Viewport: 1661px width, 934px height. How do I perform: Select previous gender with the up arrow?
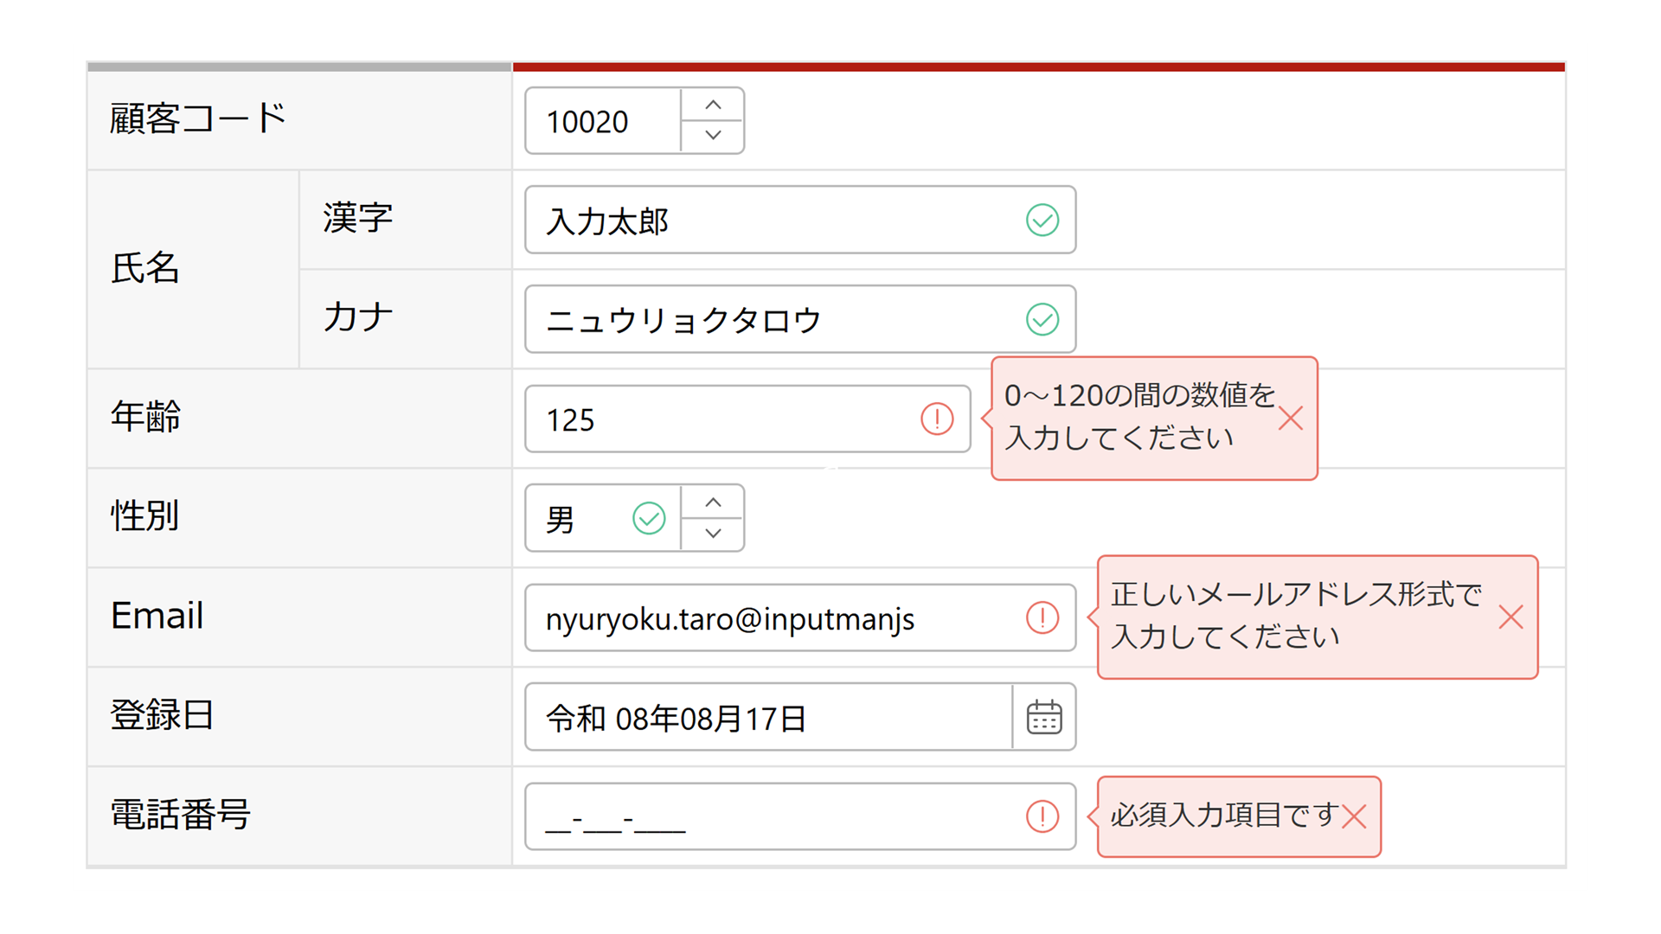[x=713, y=502]
